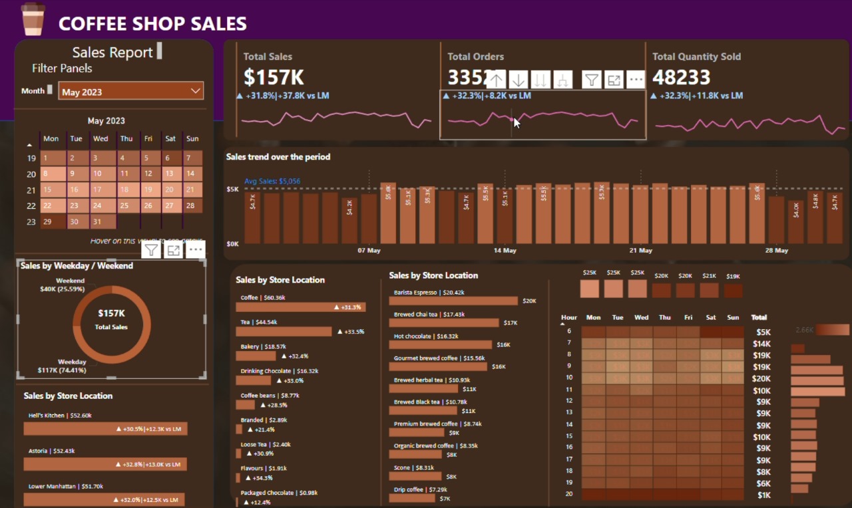Click hour 10 row label in heatmap
The width and height of the screenshot is (852, 508).
pos(569,377)
